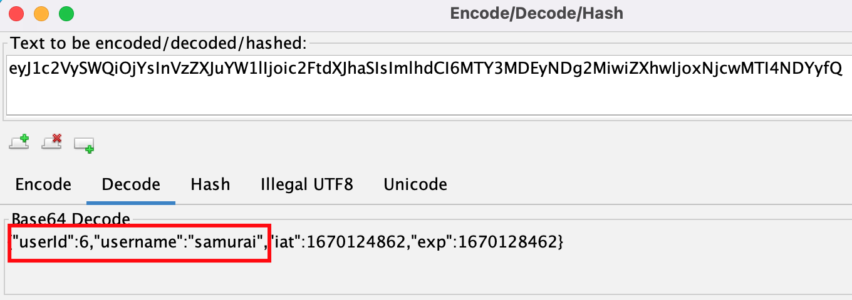Maximize the window using the green button
852x300 pixels.
click(66, 12)
